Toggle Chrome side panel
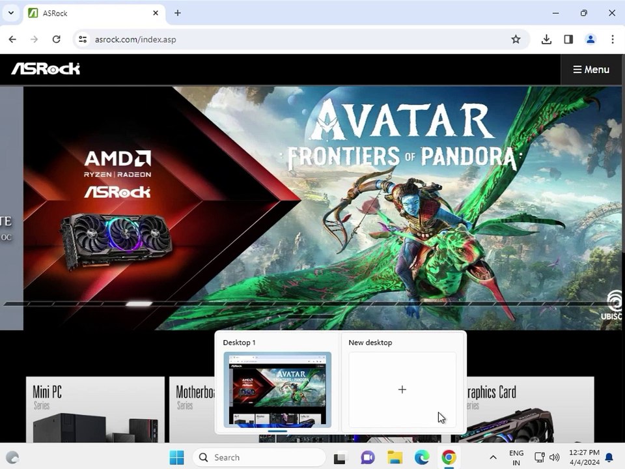Image resolution: width=625 pixels, height=469 pixels. click(x=568, y=39)
